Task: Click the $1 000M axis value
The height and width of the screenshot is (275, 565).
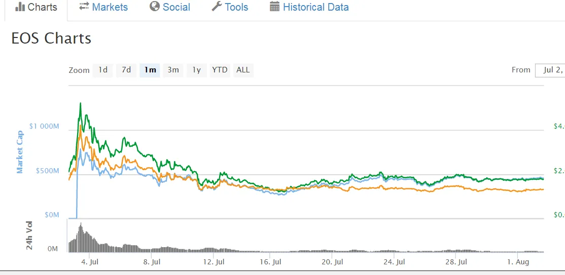Action: tap(44, 126)
